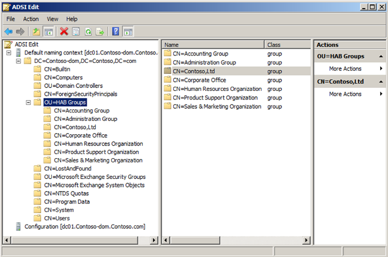Image resolution: width=388 pixels, height=257 pixels.
Task: Collapse OU=HAB Groups actions section
Action: click(x=381, y=56)
